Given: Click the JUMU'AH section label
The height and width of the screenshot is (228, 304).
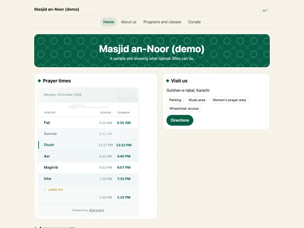Looking at the screenshot, I should pyautogui.click(x=55, y=190).
